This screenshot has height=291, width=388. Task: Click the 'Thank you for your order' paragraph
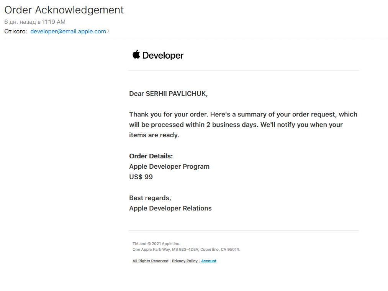point(243,125)
